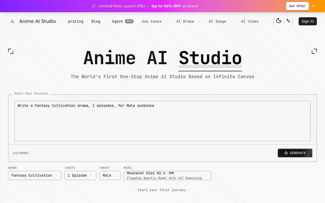Click the BETA badge next to Agent
The width and height of the screenshot is (325, 203).
(x=129, y=21)
